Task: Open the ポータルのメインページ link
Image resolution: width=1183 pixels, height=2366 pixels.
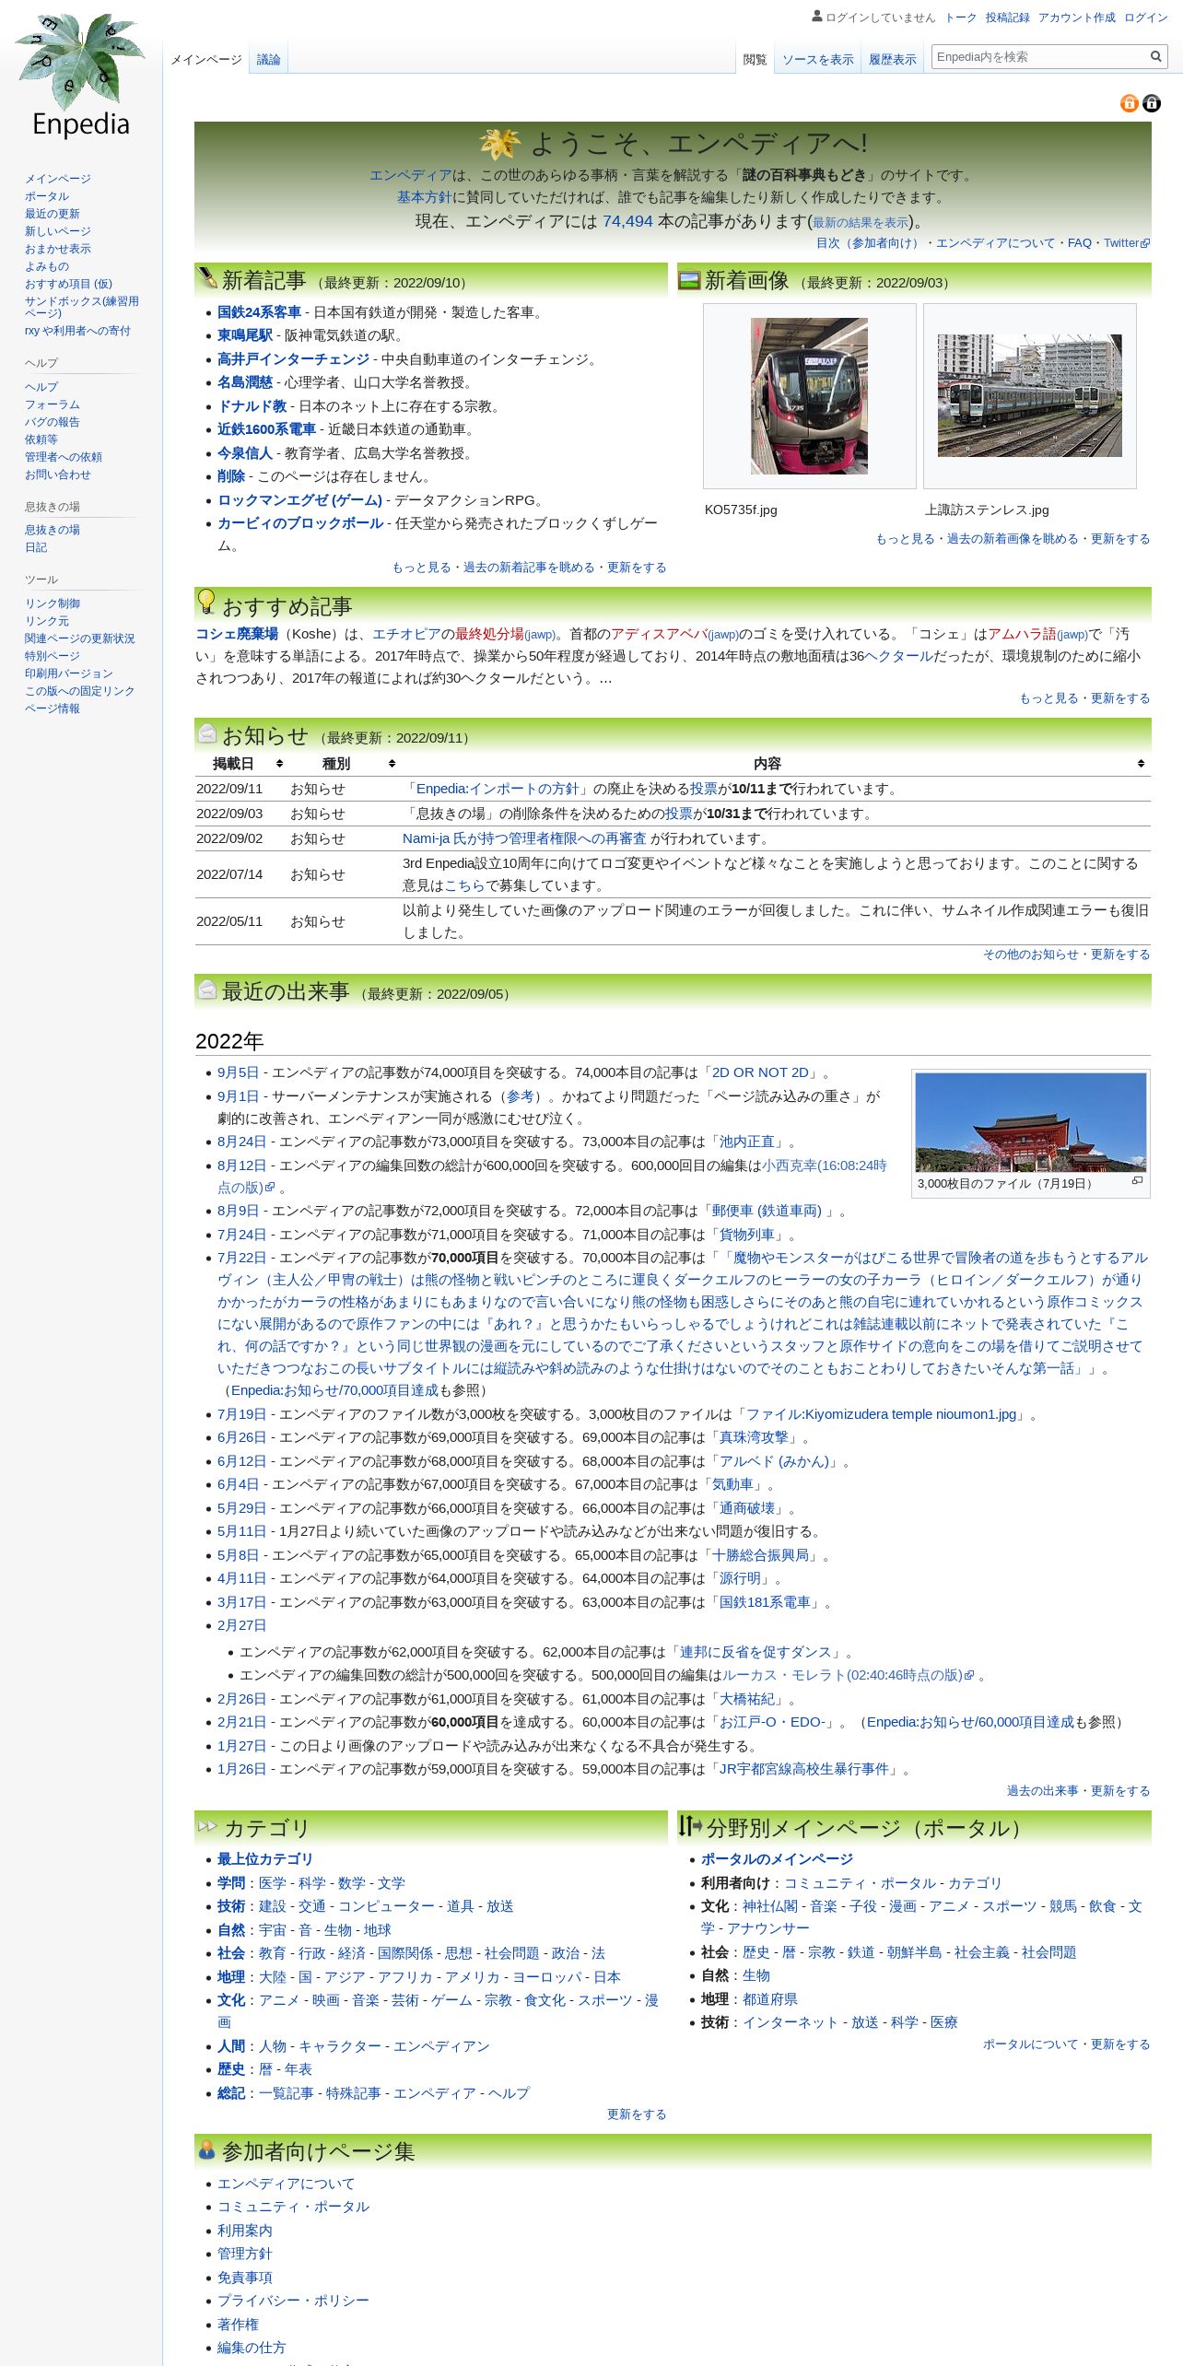Action: point(777,1859)
